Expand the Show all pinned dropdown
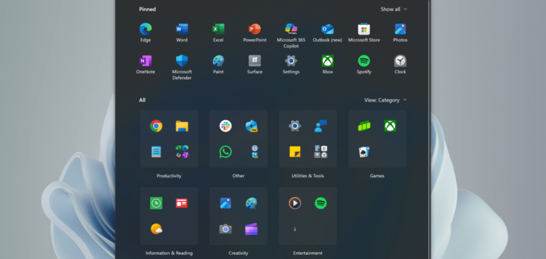Screen dimensions: 546x259 [394, 10]
